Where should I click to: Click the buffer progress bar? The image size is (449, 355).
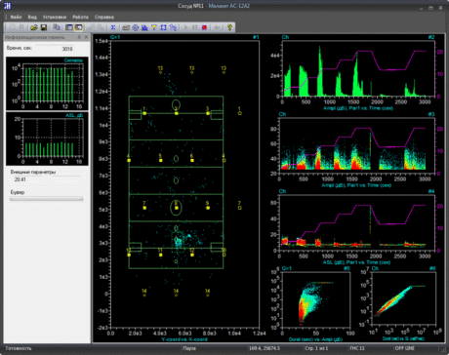[x=47, y=199]
